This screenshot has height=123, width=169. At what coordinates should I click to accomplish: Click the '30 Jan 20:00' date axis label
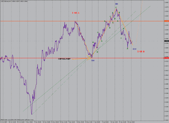click(x=131, y=122)
